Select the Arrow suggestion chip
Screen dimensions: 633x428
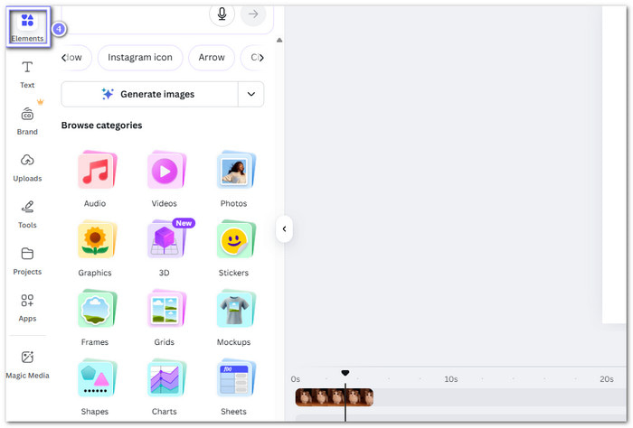(212, 58)
